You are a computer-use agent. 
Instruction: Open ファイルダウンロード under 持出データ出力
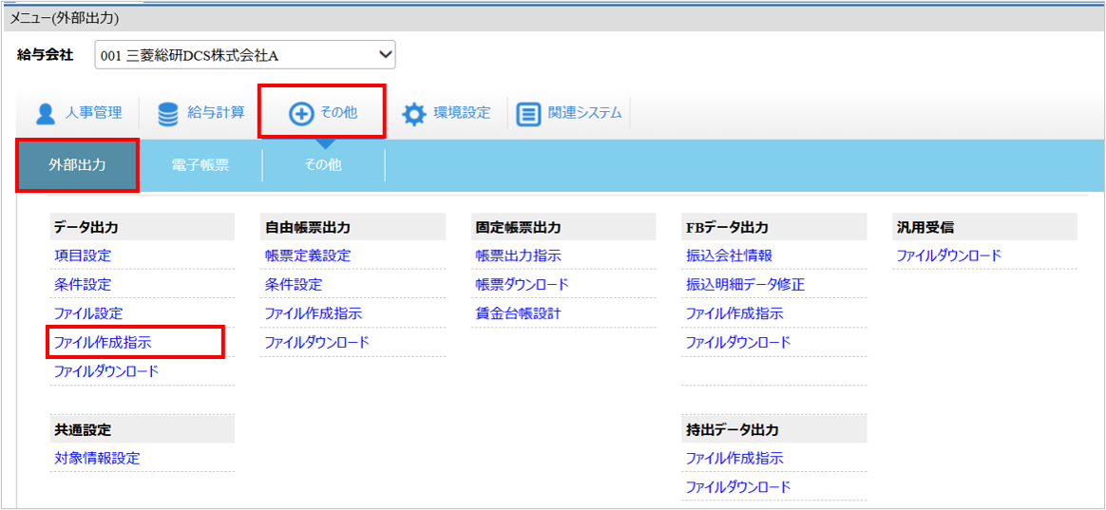click(x=738, y=486)
